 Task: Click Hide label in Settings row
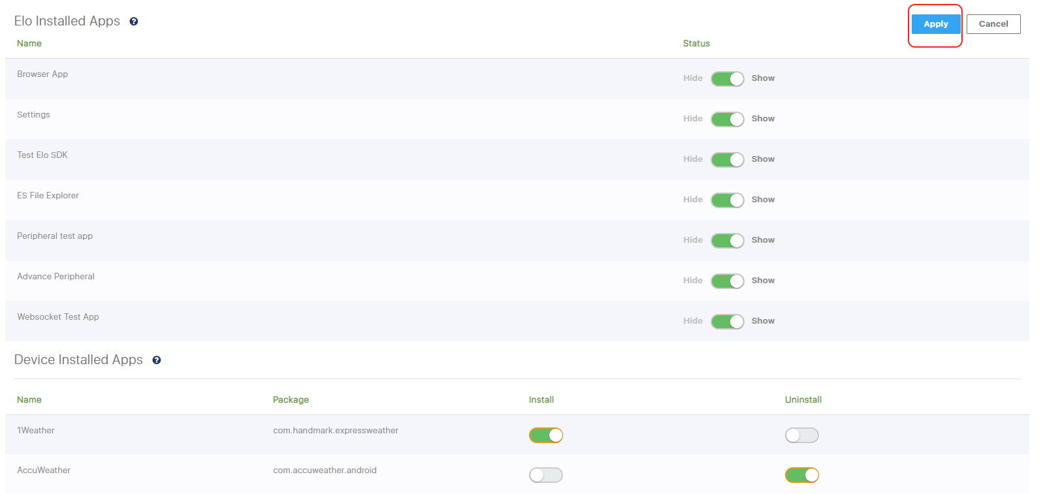693,119
